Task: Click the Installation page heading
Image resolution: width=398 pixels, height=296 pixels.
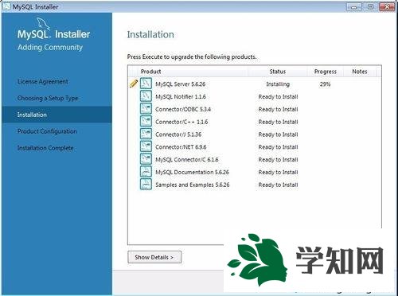Action: pos(150,34)
